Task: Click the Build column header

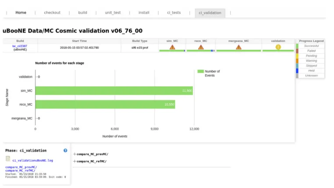Action: 20,41
